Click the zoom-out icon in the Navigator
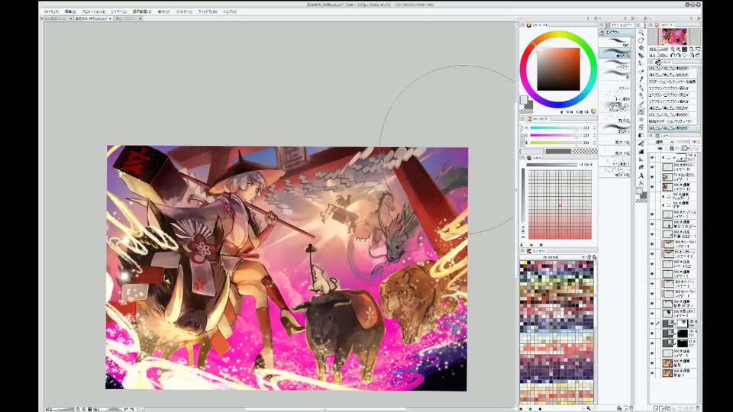Image resolution: width=733 pixels, height=412 pixels. (672, 49)
